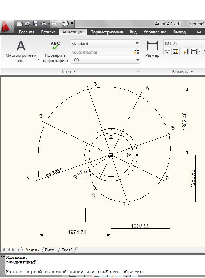Viewport: 205px width, 278px height.
Task: Open the Главная ribbon tab
Action: tap(27, 32)
